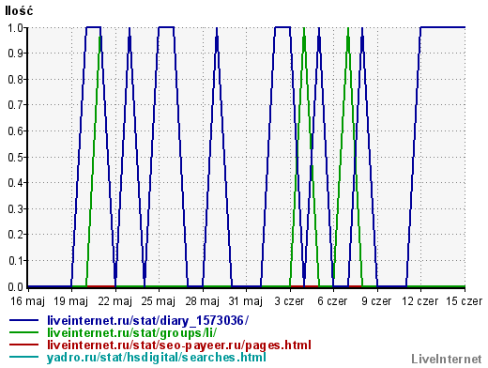Select the 22 maj date label
Screen dimensions: 488x368
pos(114,301)
